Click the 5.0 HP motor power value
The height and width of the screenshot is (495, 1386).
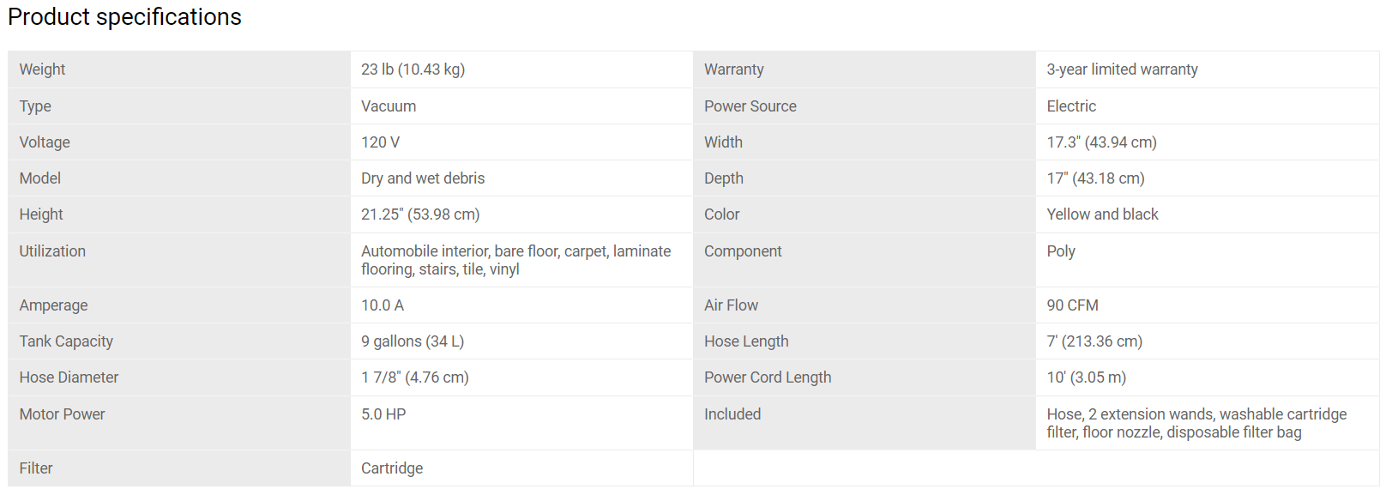383,414
